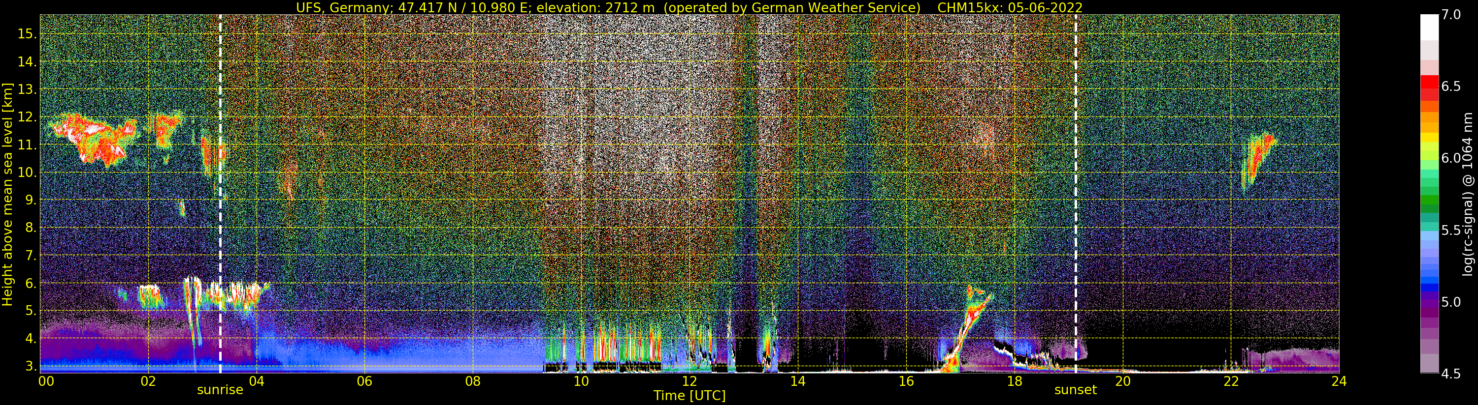Click height axis tick '13.'
Screen dimensions: 1478x405
pyautogui.click(x=27, y=89)
